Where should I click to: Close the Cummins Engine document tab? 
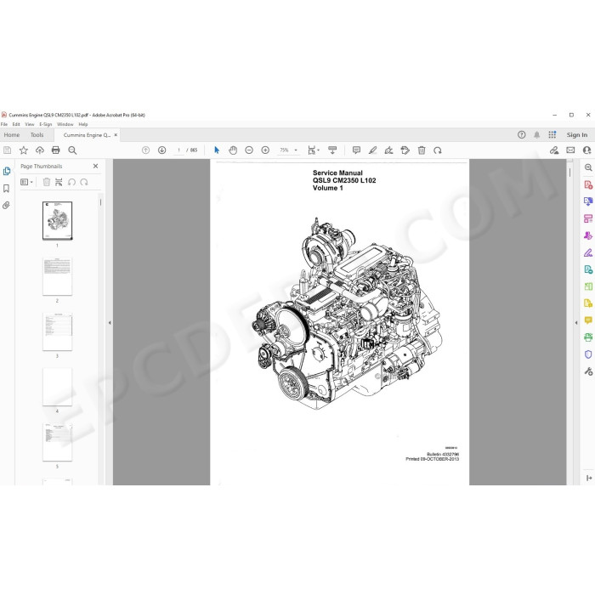116,134
